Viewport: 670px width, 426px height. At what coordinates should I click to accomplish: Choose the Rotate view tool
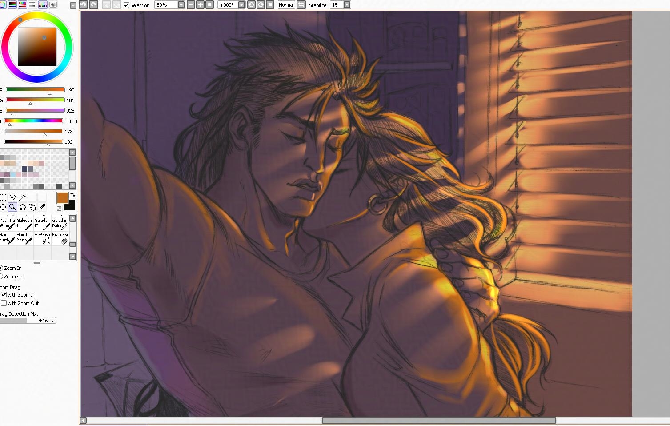(23, 207)
